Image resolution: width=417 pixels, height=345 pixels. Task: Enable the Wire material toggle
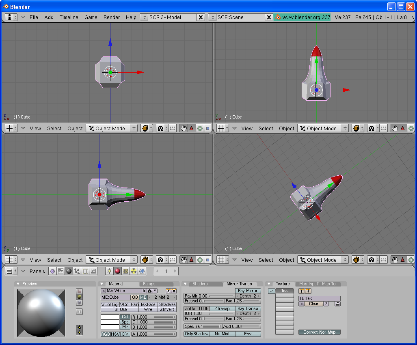pos(148,309)
